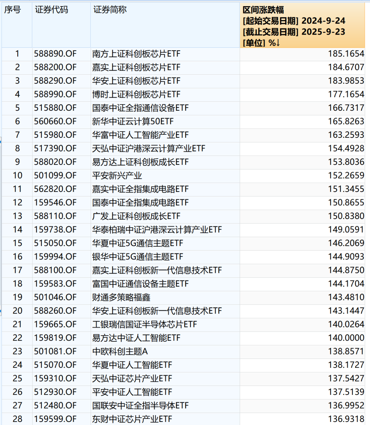This screenshot has width=370, height=425.
Task: Click value 143.4810
Action: pos(346,297)
